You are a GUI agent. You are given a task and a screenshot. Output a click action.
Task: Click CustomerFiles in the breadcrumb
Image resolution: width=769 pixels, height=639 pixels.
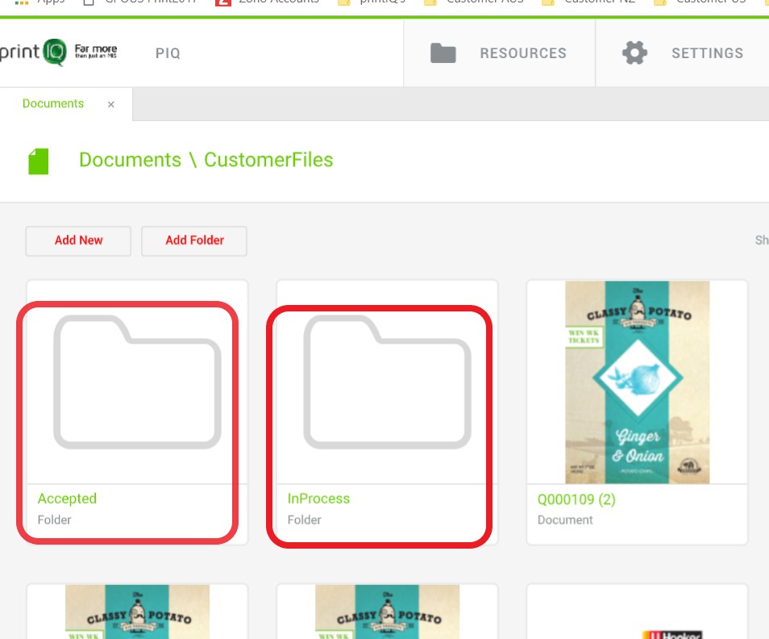click(268, 160)
